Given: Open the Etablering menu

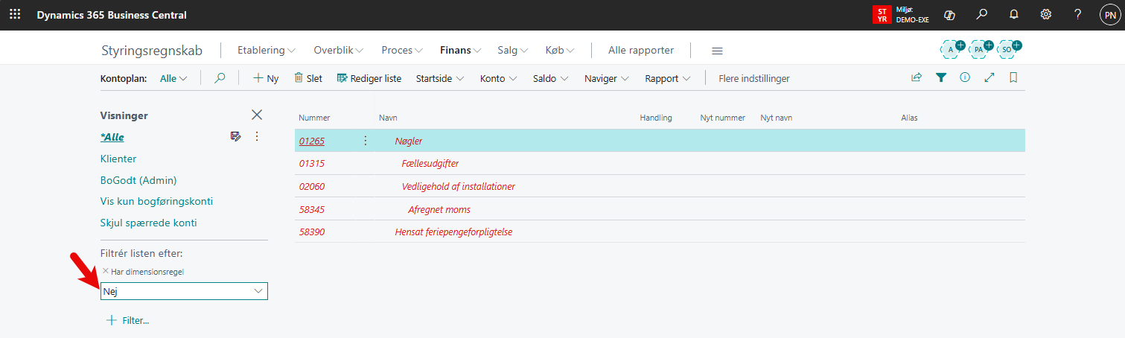Looking at the screenshot, I should pos(266,50).
